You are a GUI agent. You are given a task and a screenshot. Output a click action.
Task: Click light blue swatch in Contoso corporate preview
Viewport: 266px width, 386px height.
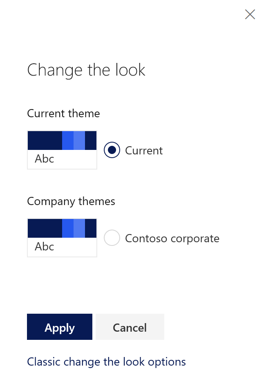pos(79,228)
